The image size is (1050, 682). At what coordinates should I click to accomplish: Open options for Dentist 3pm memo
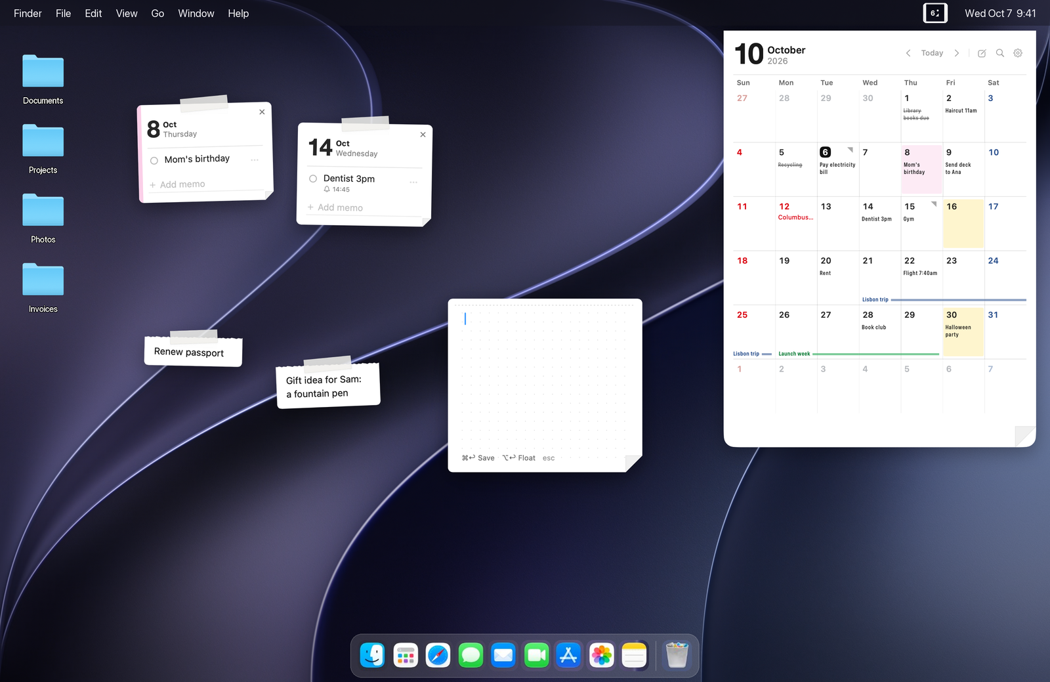413,182
